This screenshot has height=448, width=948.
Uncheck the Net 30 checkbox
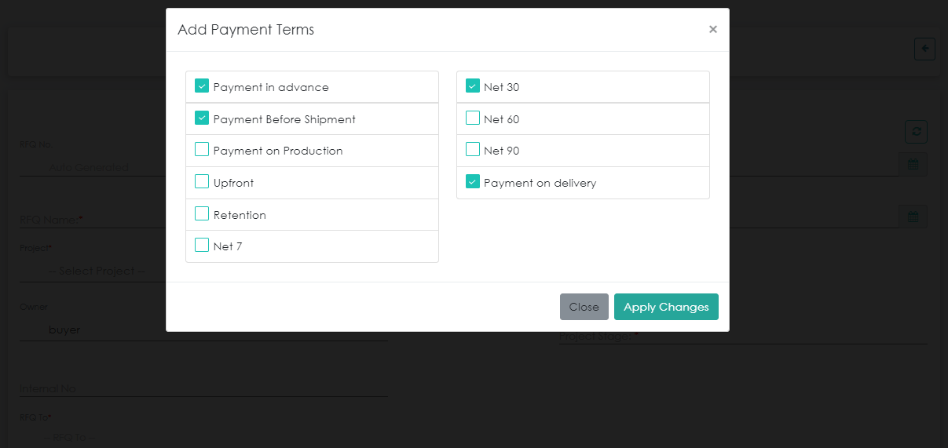[473, 86]
